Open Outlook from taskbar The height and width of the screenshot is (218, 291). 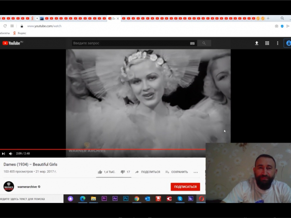[147, 199]
